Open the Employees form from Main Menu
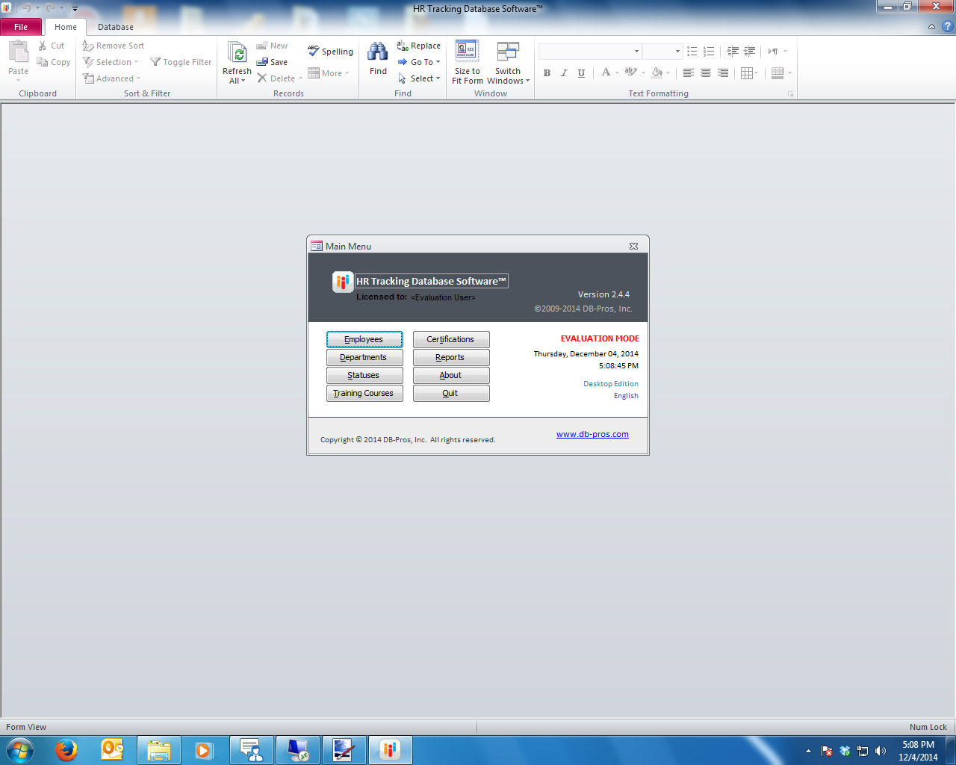 tap(364, 339)
